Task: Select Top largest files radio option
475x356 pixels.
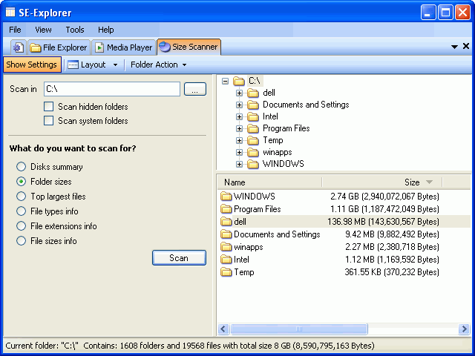Action: click(21, 196)
